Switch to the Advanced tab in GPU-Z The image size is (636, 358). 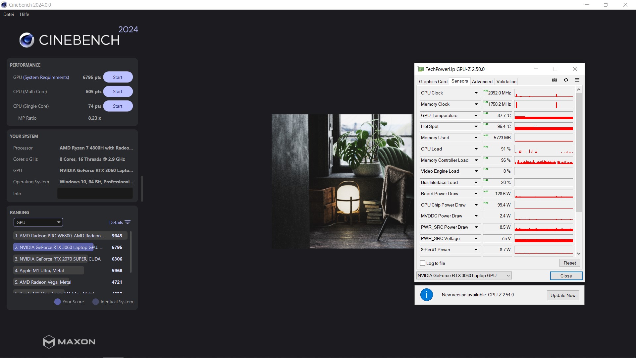pos(482,82)
